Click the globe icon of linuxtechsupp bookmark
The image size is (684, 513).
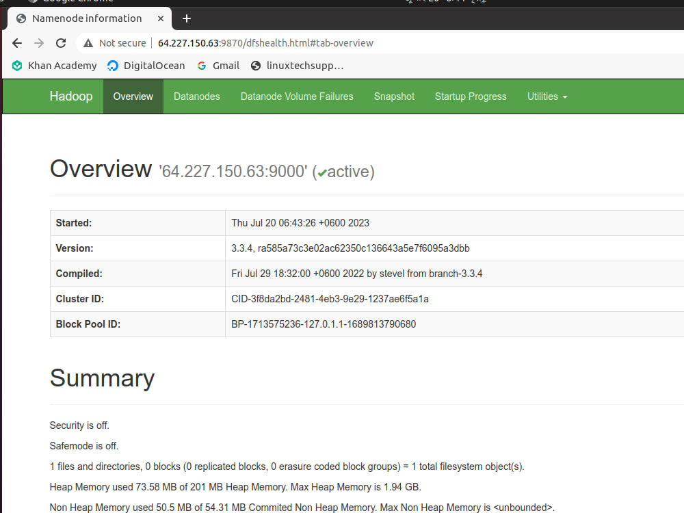256,66
